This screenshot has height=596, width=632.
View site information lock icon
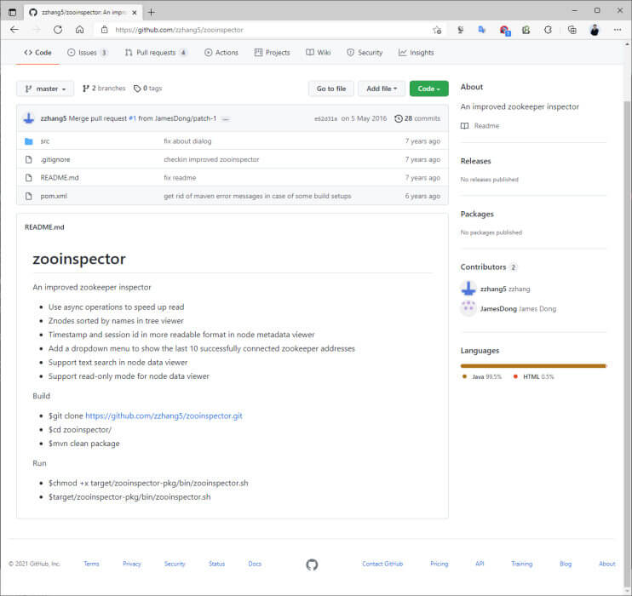[x=105, y=30]
